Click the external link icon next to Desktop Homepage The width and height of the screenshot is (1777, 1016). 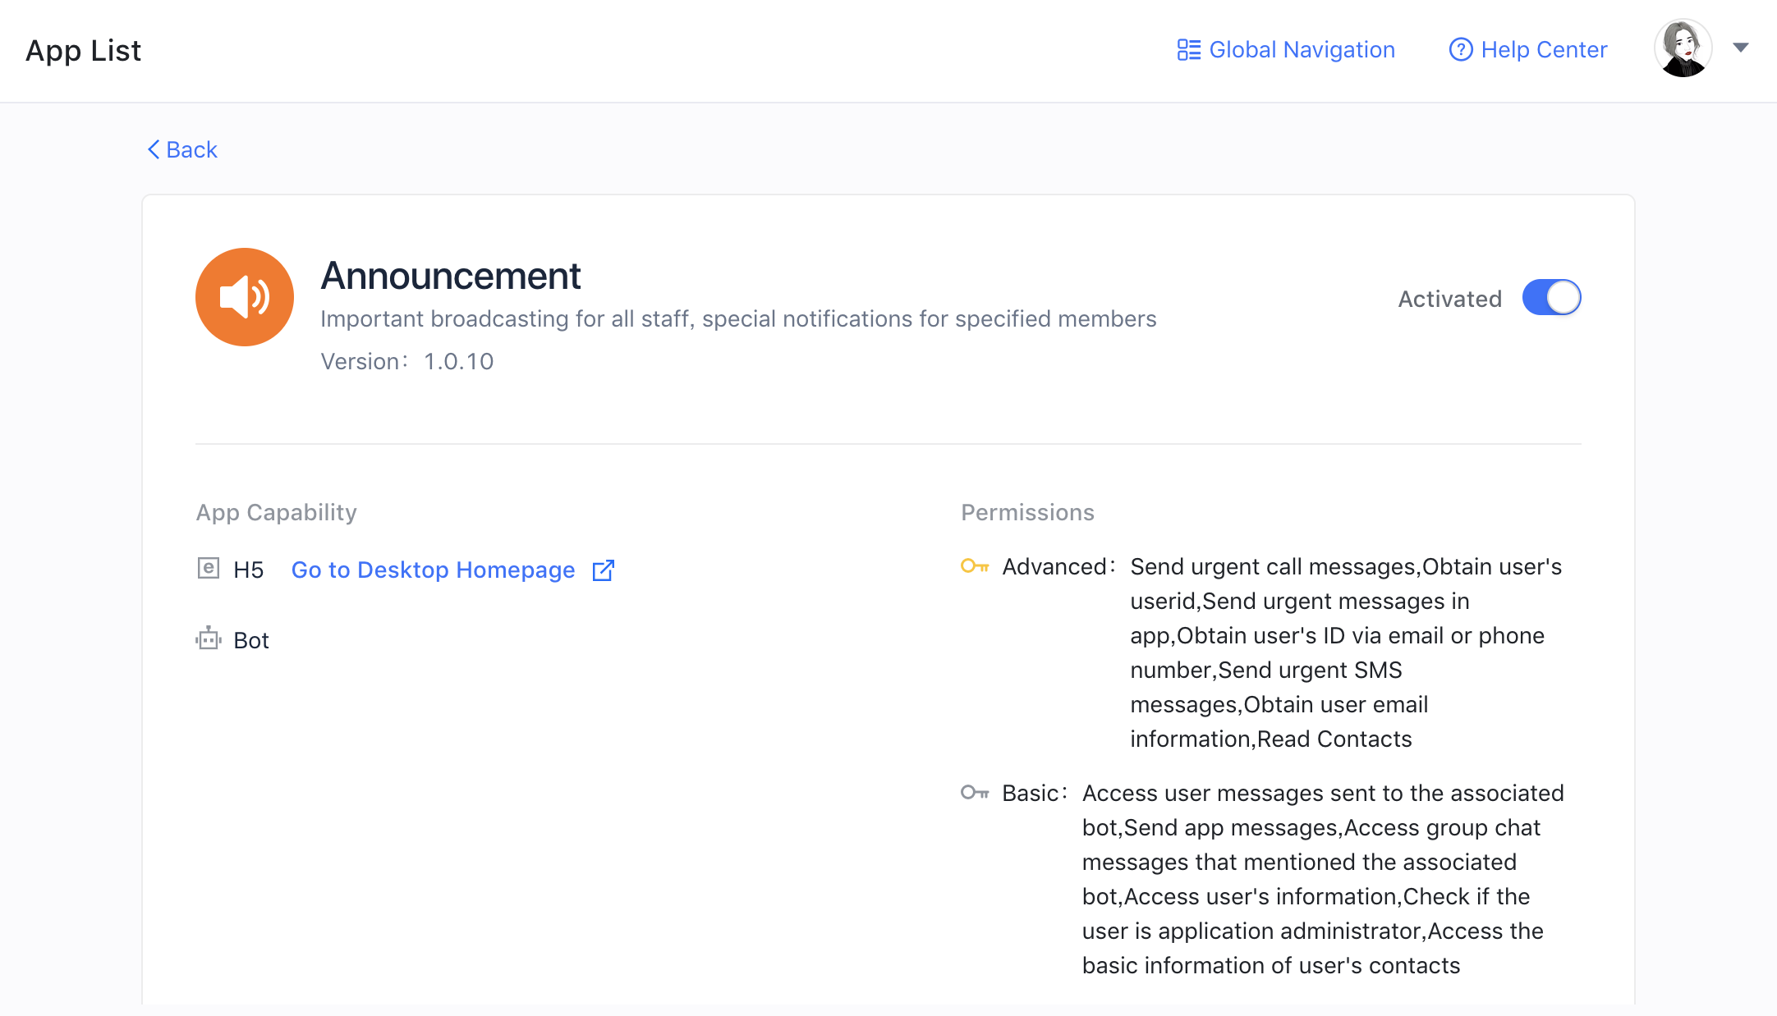[603, 570]
